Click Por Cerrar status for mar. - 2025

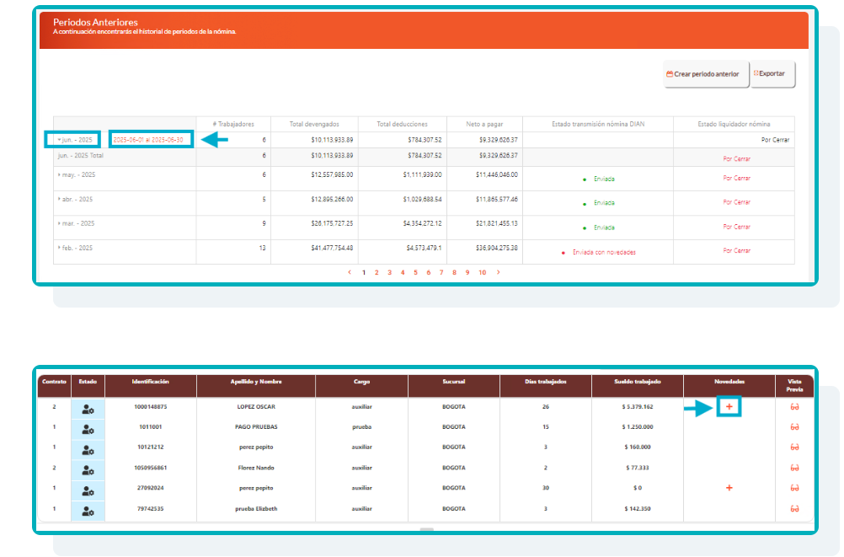(736, 227)
